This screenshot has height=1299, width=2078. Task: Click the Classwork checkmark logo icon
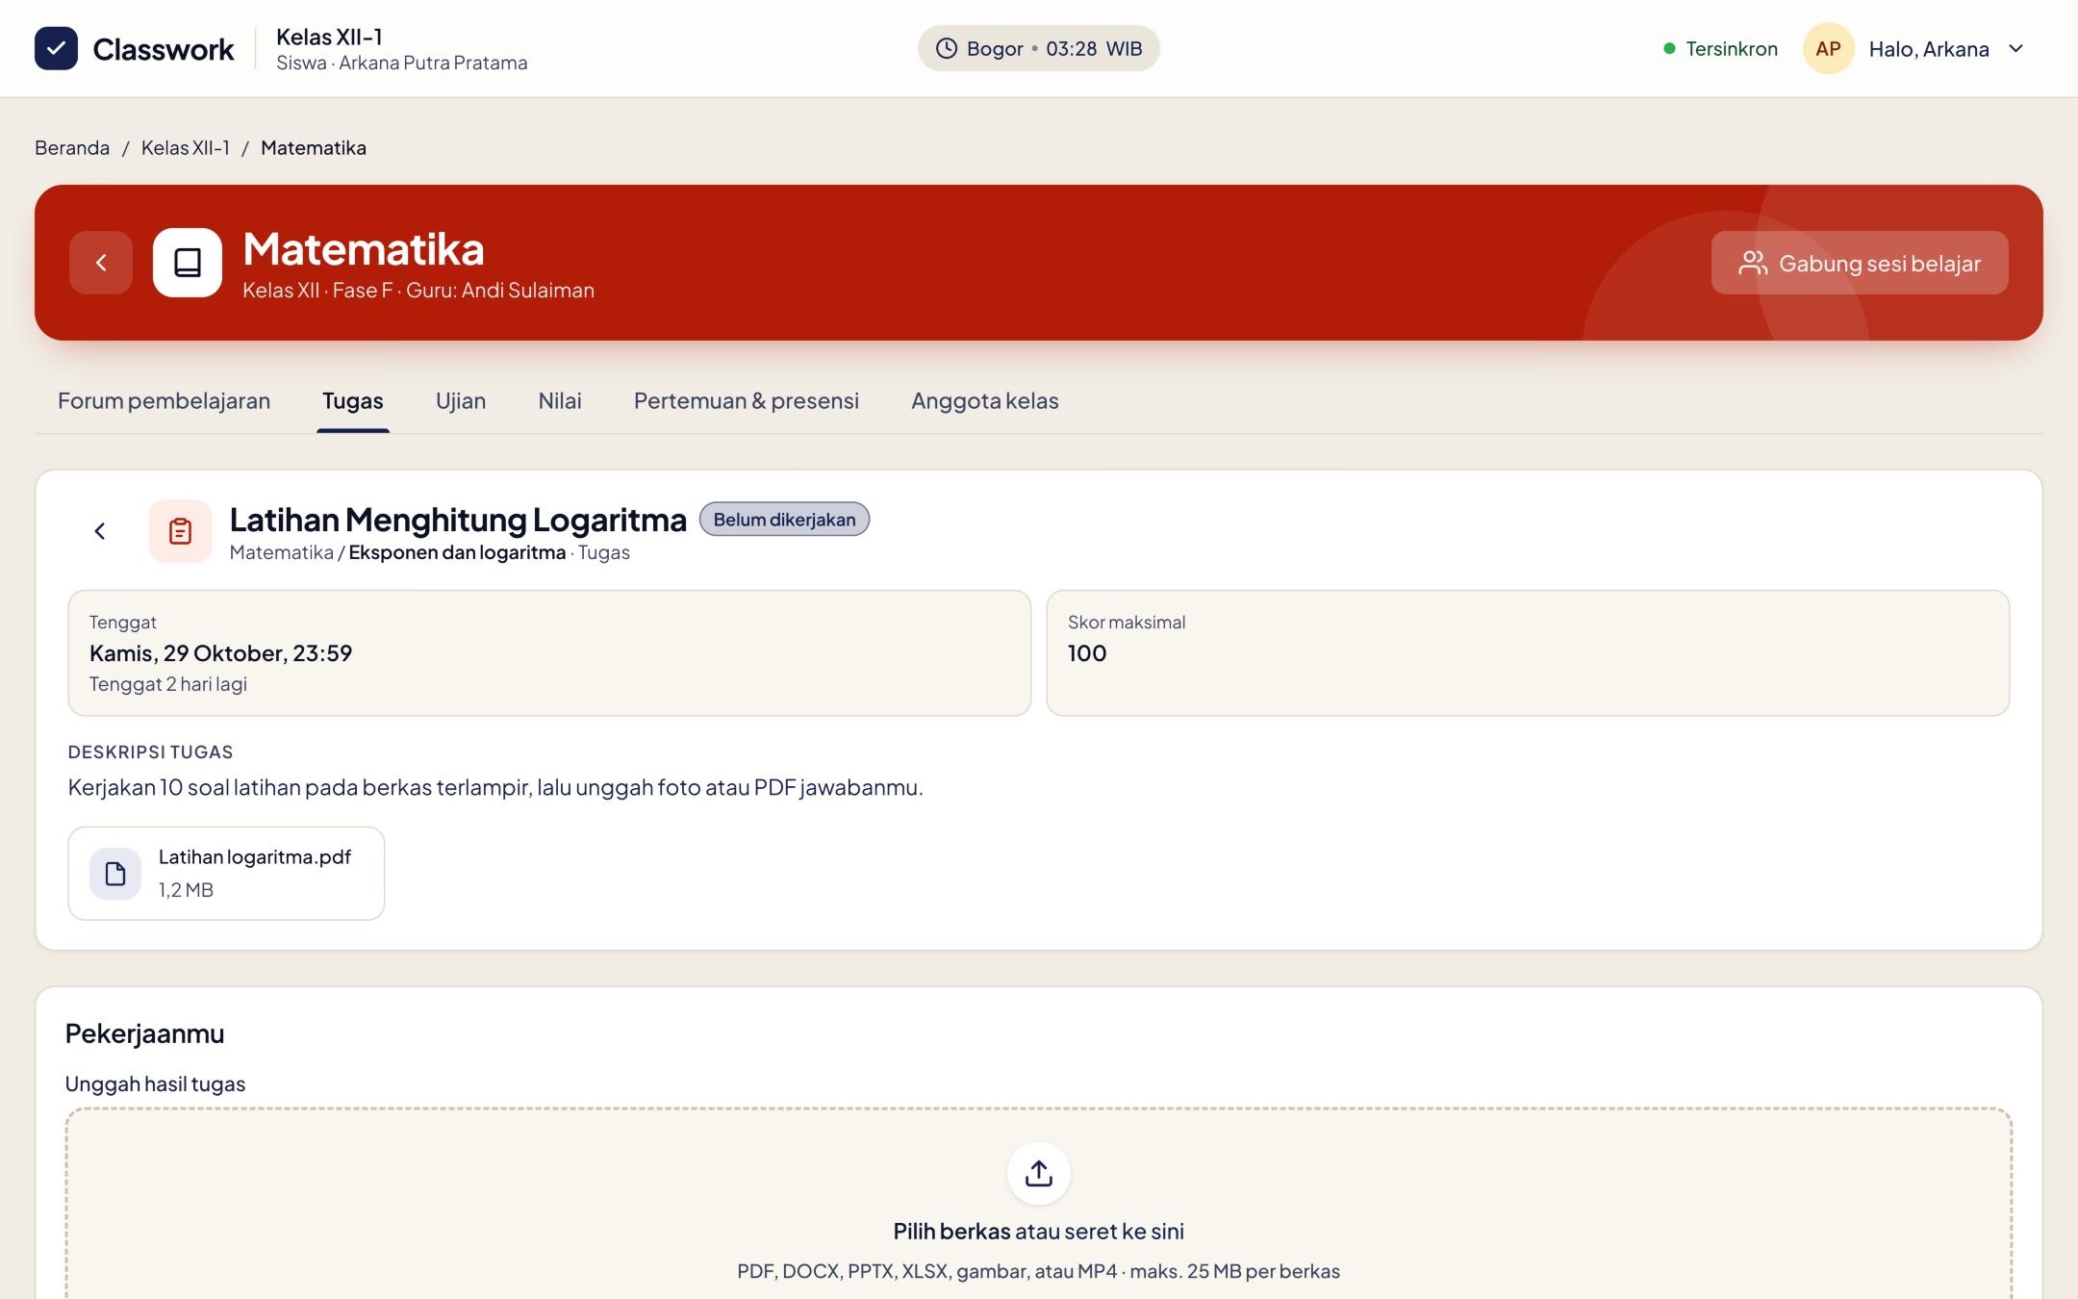pyautogui.click(x=56, y=48)
